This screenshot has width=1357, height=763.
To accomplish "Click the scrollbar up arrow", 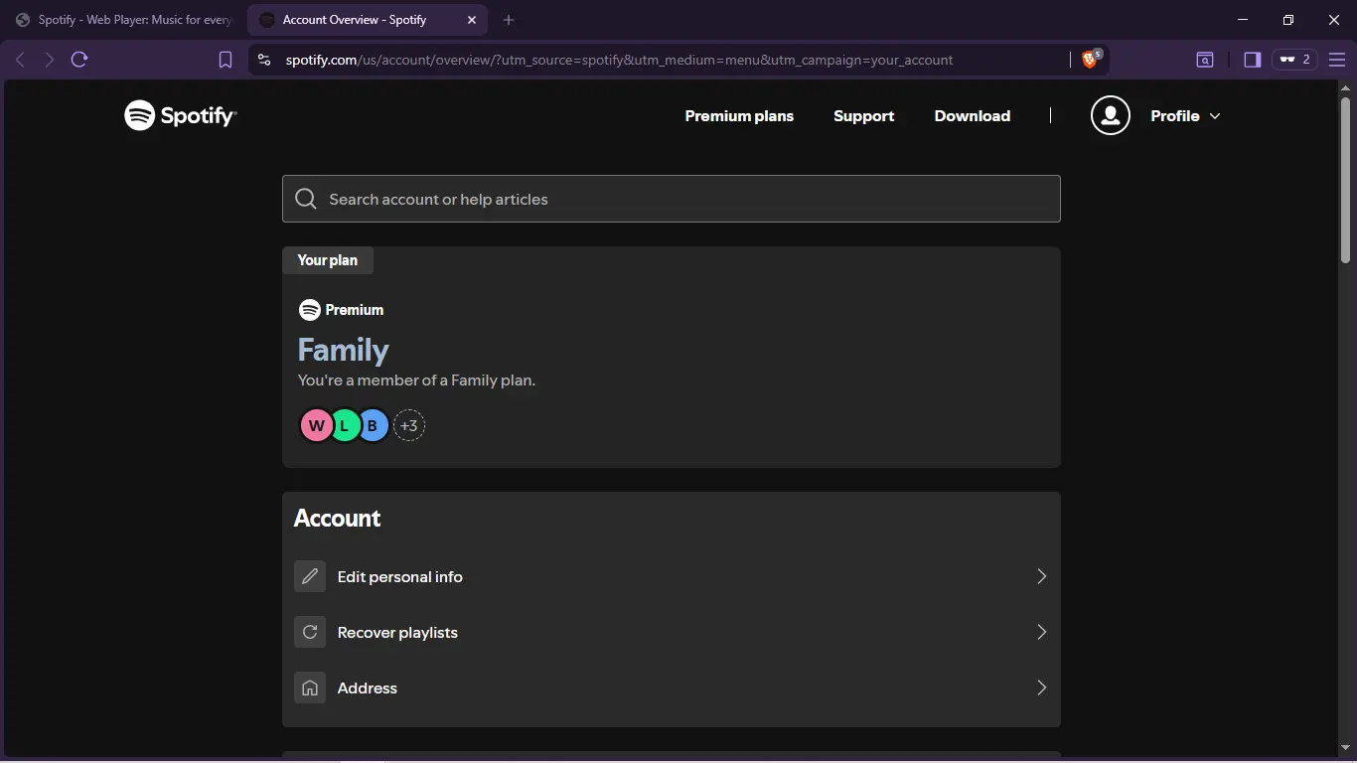I will tap(1346, 87).
